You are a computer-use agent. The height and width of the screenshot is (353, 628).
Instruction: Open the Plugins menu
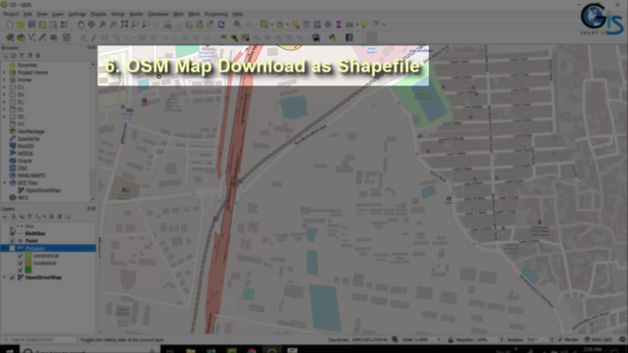[98, 14]
